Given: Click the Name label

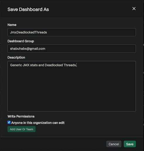Looking at the screenshot, I should pyautogui.click(x=12, y=25).
